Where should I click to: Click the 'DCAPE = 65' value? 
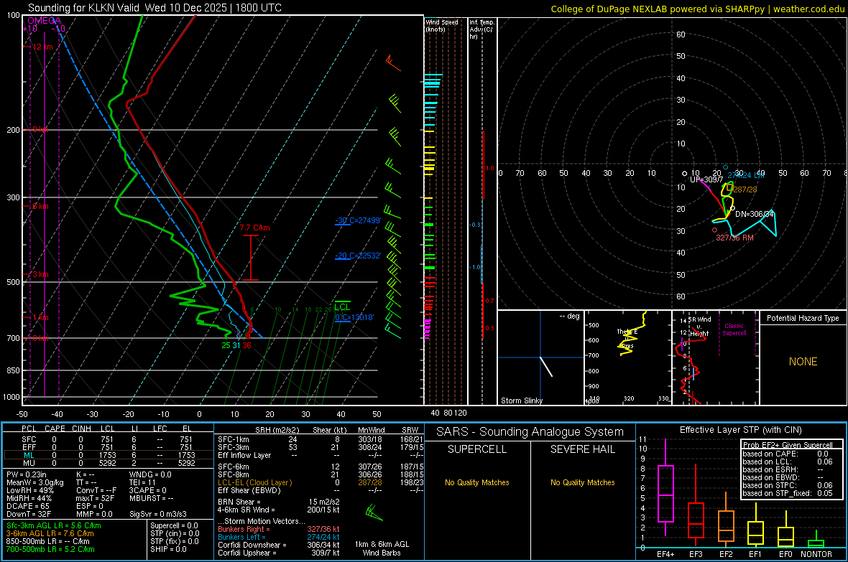click(27, 506)
